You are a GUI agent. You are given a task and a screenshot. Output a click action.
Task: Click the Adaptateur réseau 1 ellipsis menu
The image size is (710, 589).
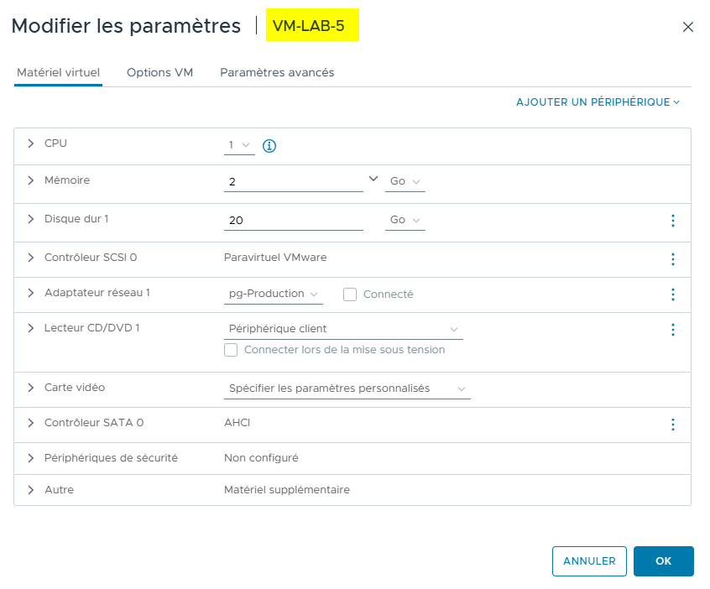(x=672, y=294)
